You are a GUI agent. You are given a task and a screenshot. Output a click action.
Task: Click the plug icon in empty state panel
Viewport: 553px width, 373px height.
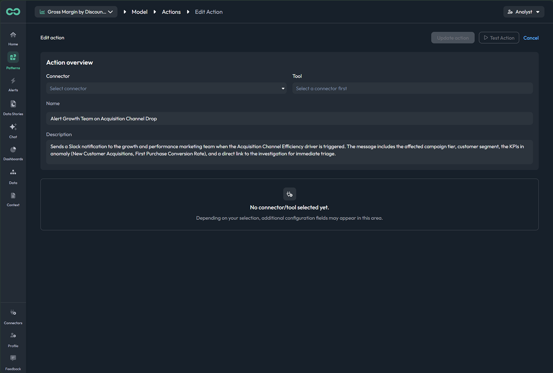coord(290,194)
